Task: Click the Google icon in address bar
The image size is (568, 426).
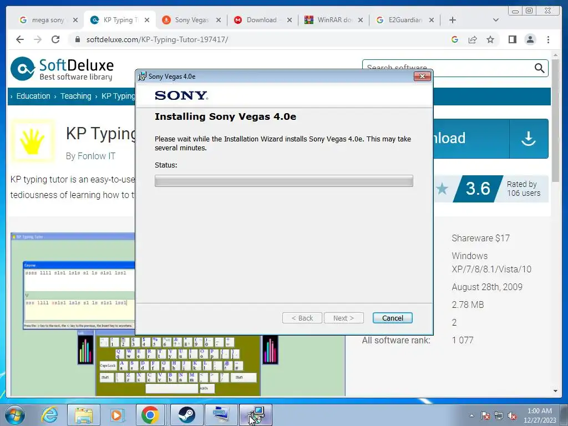Action: point(455,39)
